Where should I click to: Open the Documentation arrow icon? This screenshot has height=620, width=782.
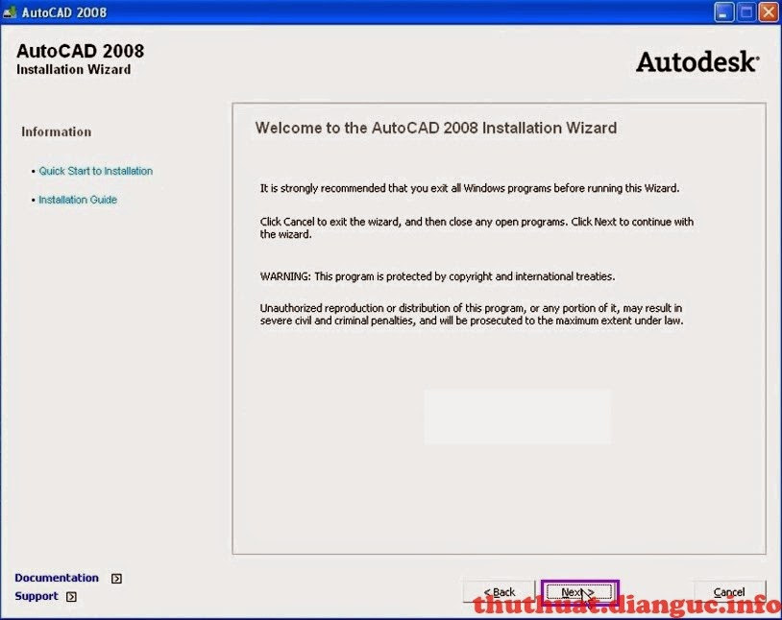point(115,578)
